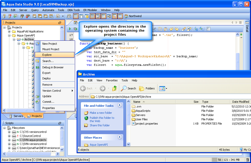Toggle the yellow database cylinder view button
The image size is (251, 163).
87,16
